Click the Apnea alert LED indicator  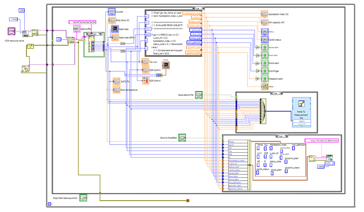[x=265, y=47]
